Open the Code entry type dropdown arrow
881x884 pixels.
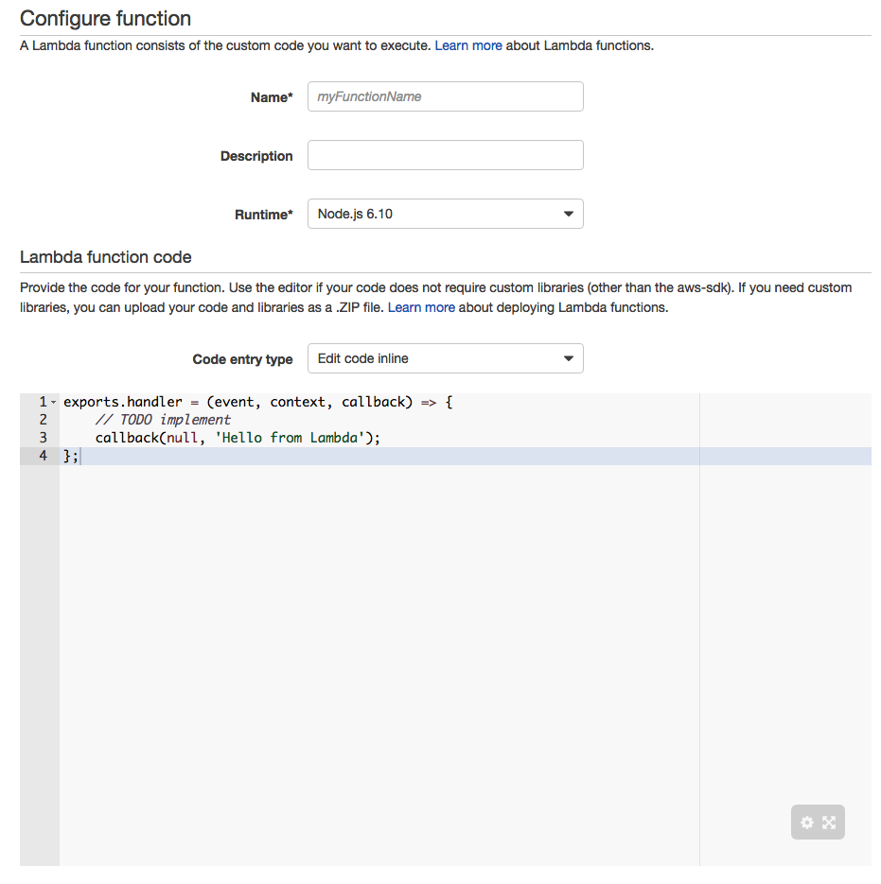pyautogui.click(x=569, y=358)
